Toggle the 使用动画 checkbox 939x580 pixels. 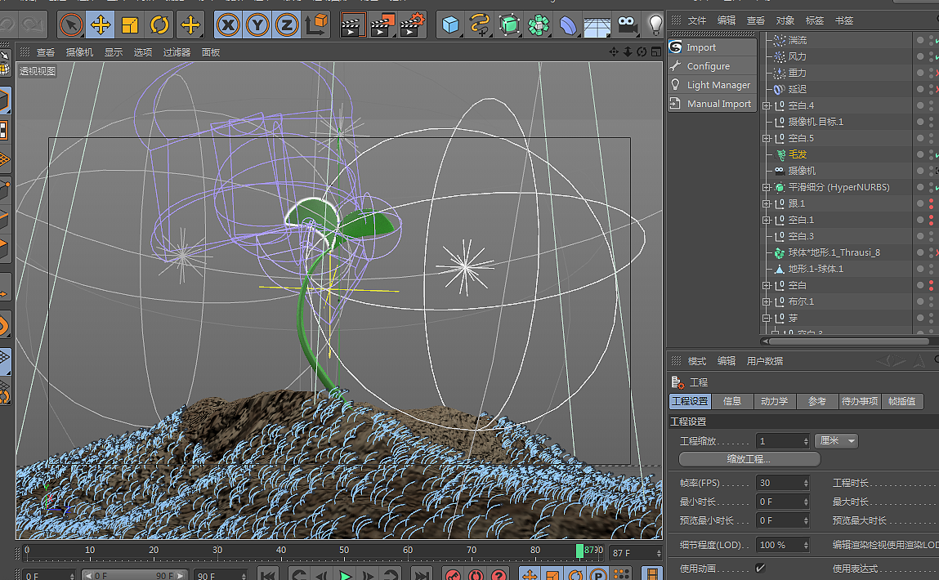pyautogui.click(x=760, y=568)
